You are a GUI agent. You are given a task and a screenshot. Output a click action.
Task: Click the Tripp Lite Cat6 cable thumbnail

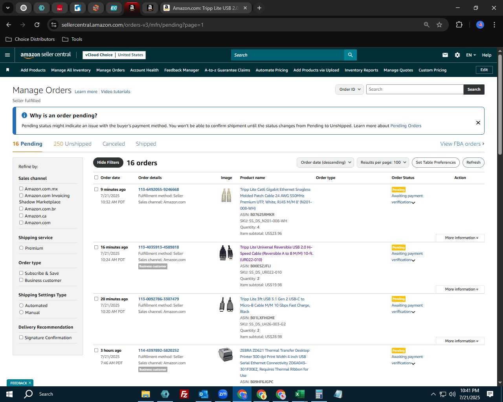226,195
